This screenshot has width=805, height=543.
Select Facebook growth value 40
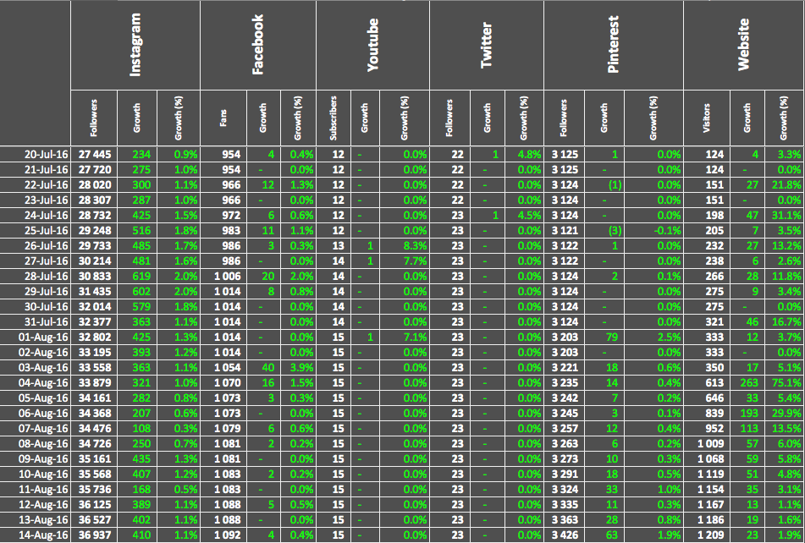click(264, 368)
